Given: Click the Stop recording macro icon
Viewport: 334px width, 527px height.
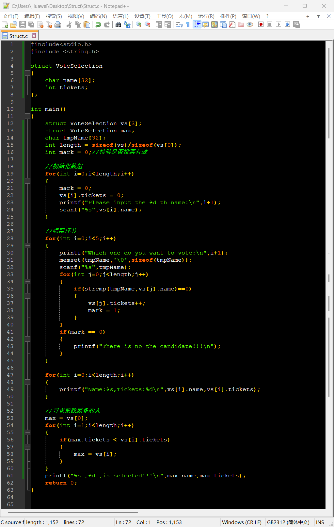Looking at the screenshot, I should 270,25.
